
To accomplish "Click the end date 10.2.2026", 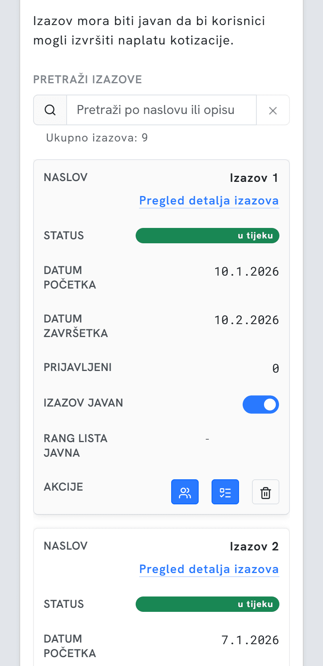I will 247,320.
